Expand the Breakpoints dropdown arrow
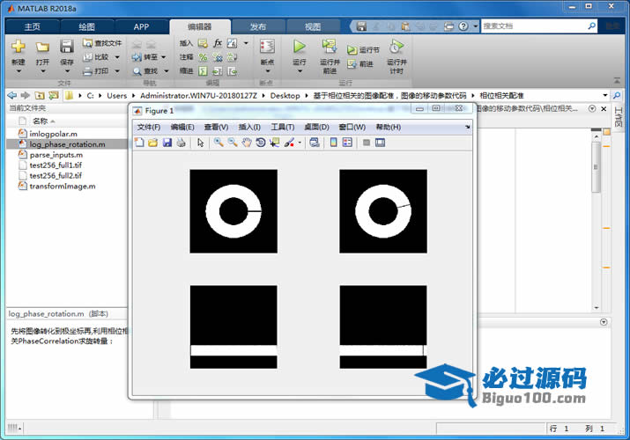The width and height of the screenshot is (630, 440). [x=268, y=71]
